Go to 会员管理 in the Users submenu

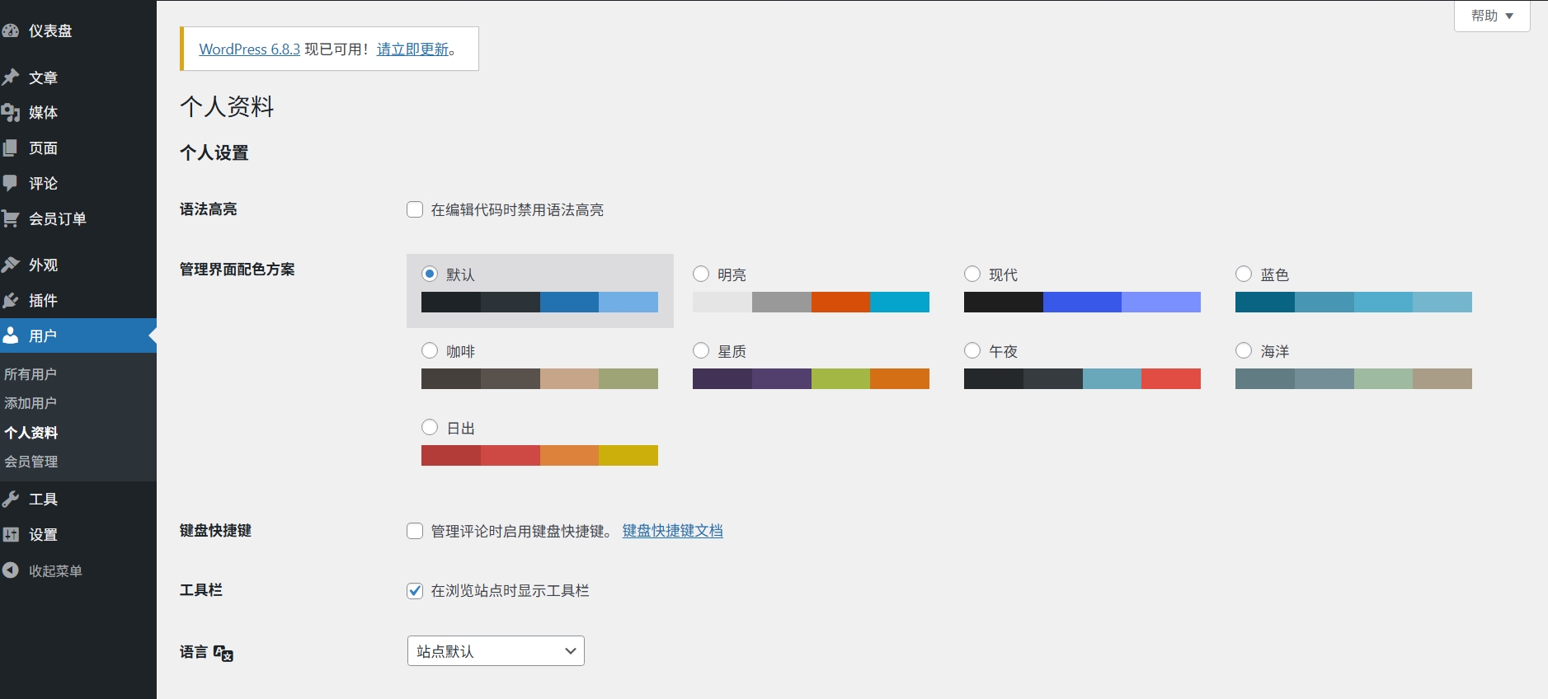31,462
